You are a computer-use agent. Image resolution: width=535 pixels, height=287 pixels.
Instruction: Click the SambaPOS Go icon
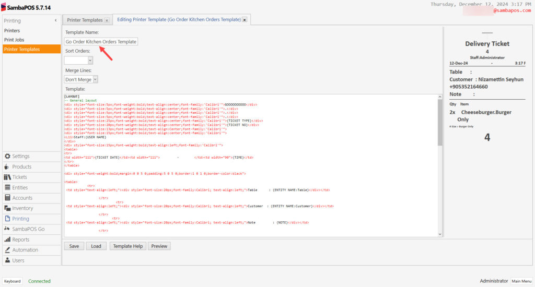point(7,229)
